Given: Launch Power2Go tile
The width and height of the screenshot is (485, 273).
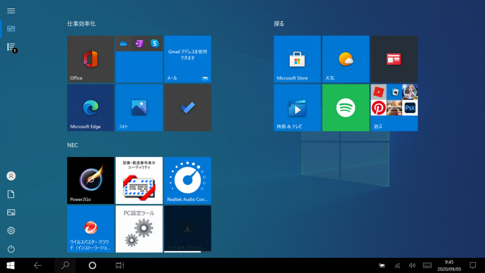Looking at the screenshot, I should [90, 180].
